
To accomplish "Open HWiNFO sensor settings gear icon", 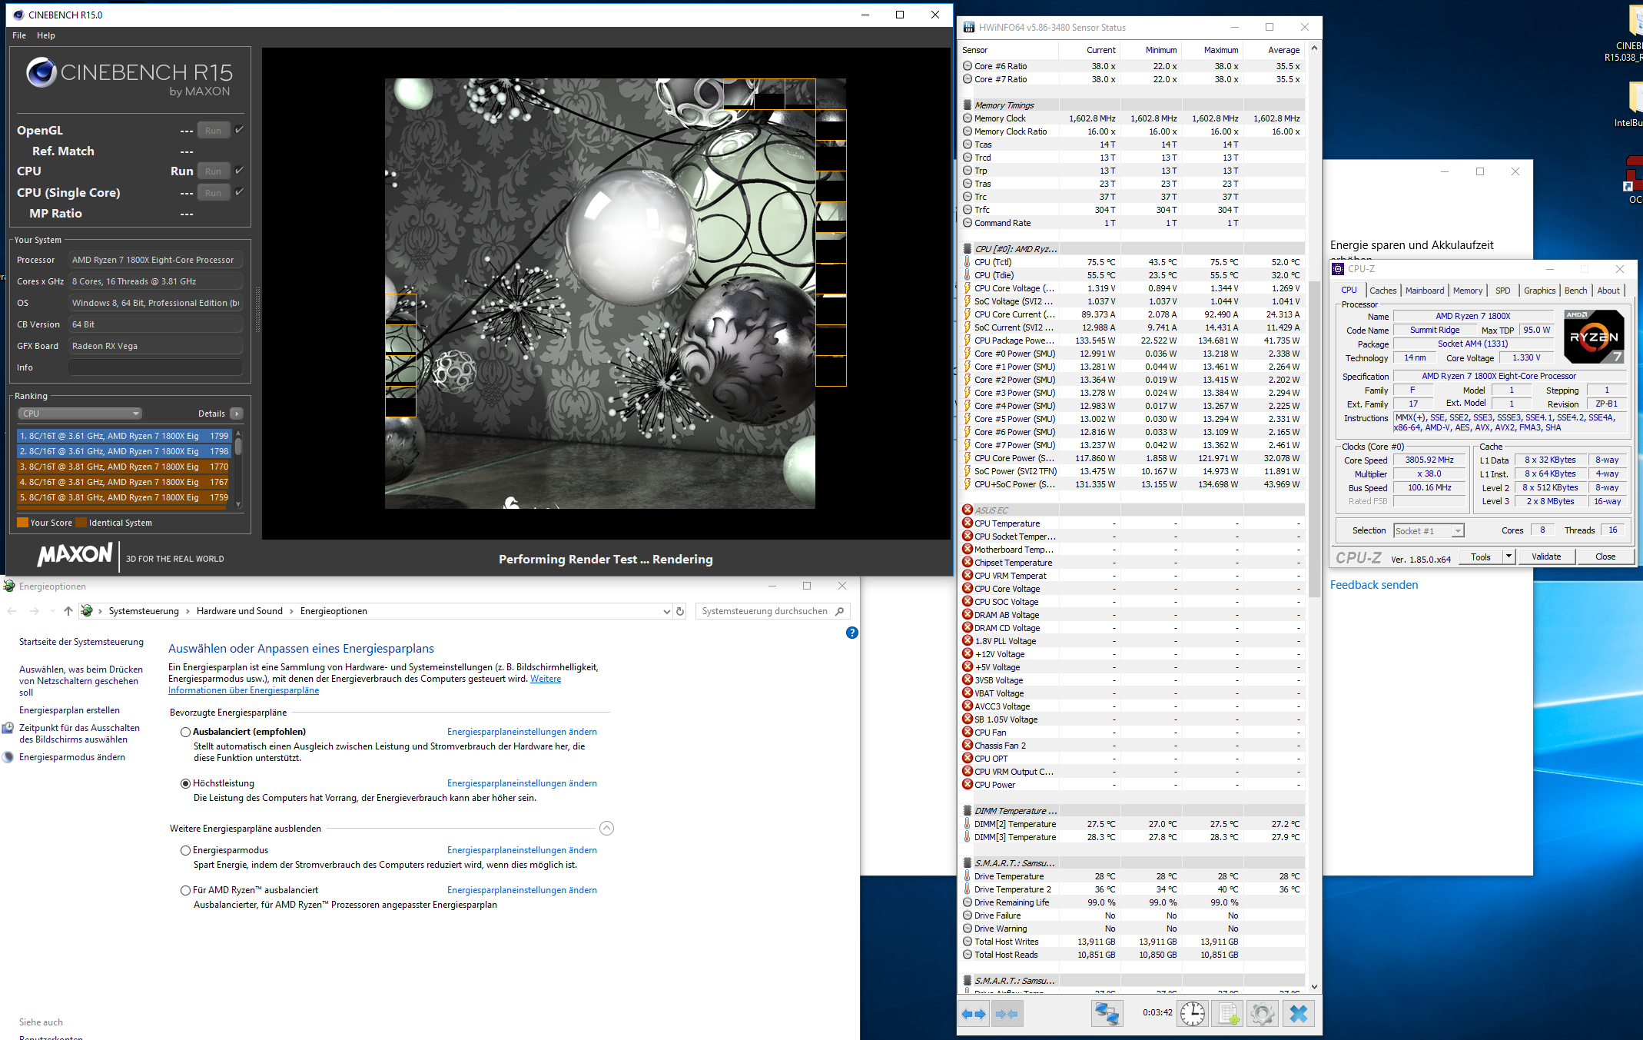I will coord(1262,1014).
